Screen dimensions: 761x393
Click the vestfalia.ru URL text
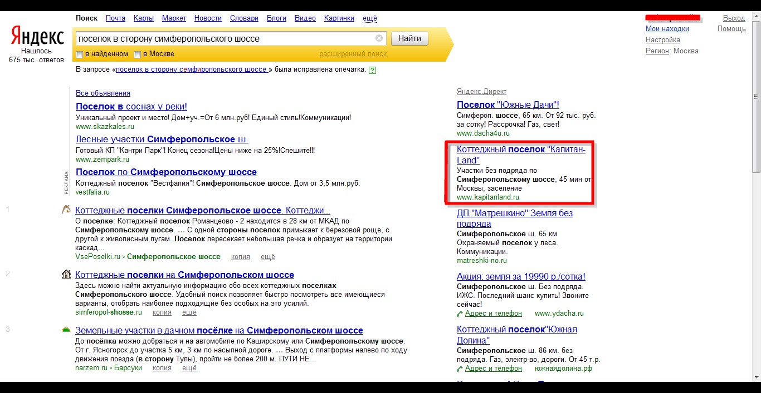pos(92,192)
